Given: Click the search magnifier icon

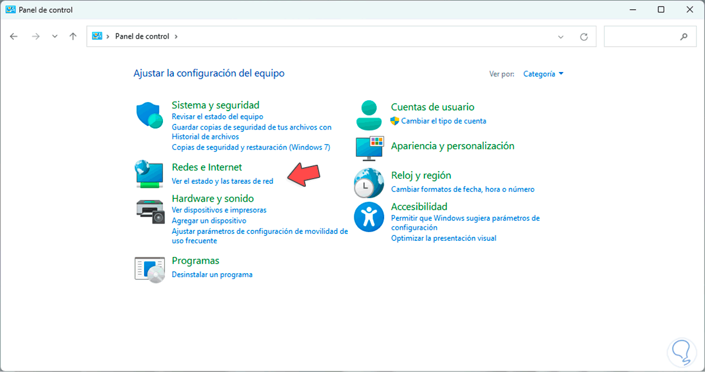Looking at the screenshot, I should pyautogui.click(x=684, y=36).
